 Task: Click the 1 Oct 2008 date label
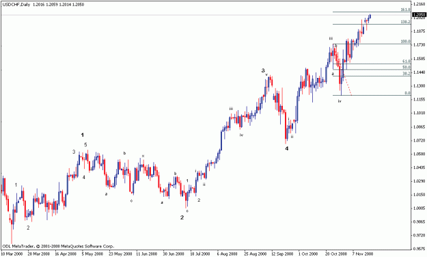tap(308, 254)
